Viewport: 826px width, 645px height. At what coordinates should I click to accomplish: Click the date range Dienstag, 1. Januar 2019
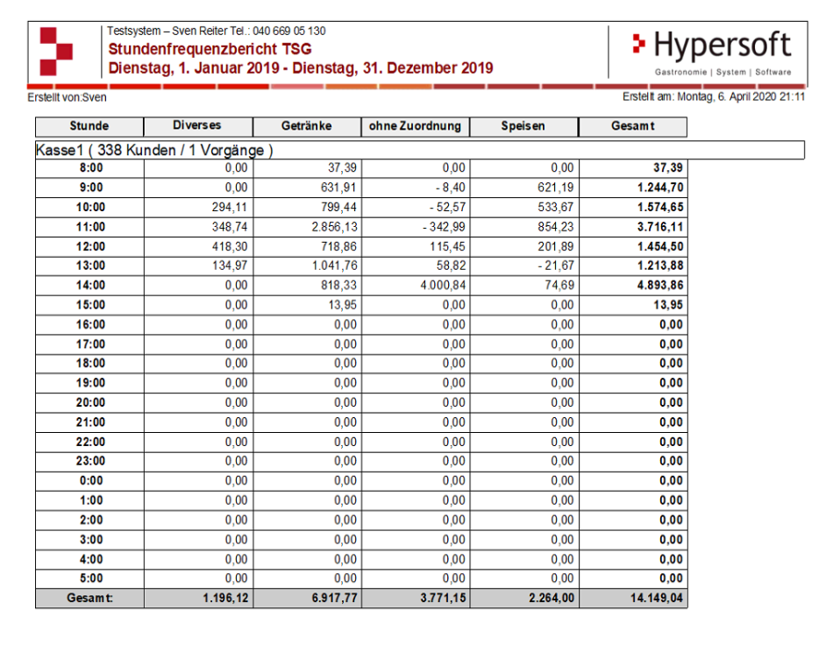point(194,68)
